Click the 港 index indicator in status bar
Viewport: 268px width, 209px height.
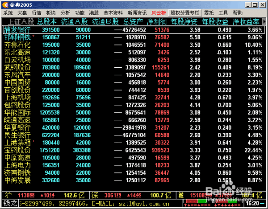181,195
